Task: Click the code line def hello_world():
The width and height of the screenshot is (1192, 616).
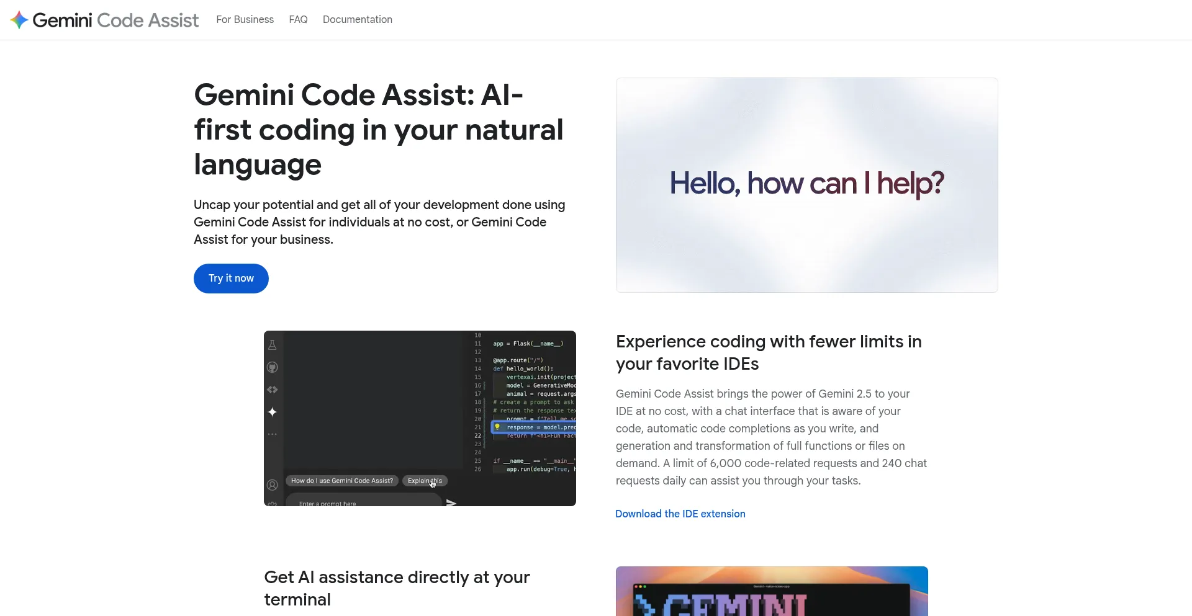Action: pyautogui.click(x=523, y=368)
